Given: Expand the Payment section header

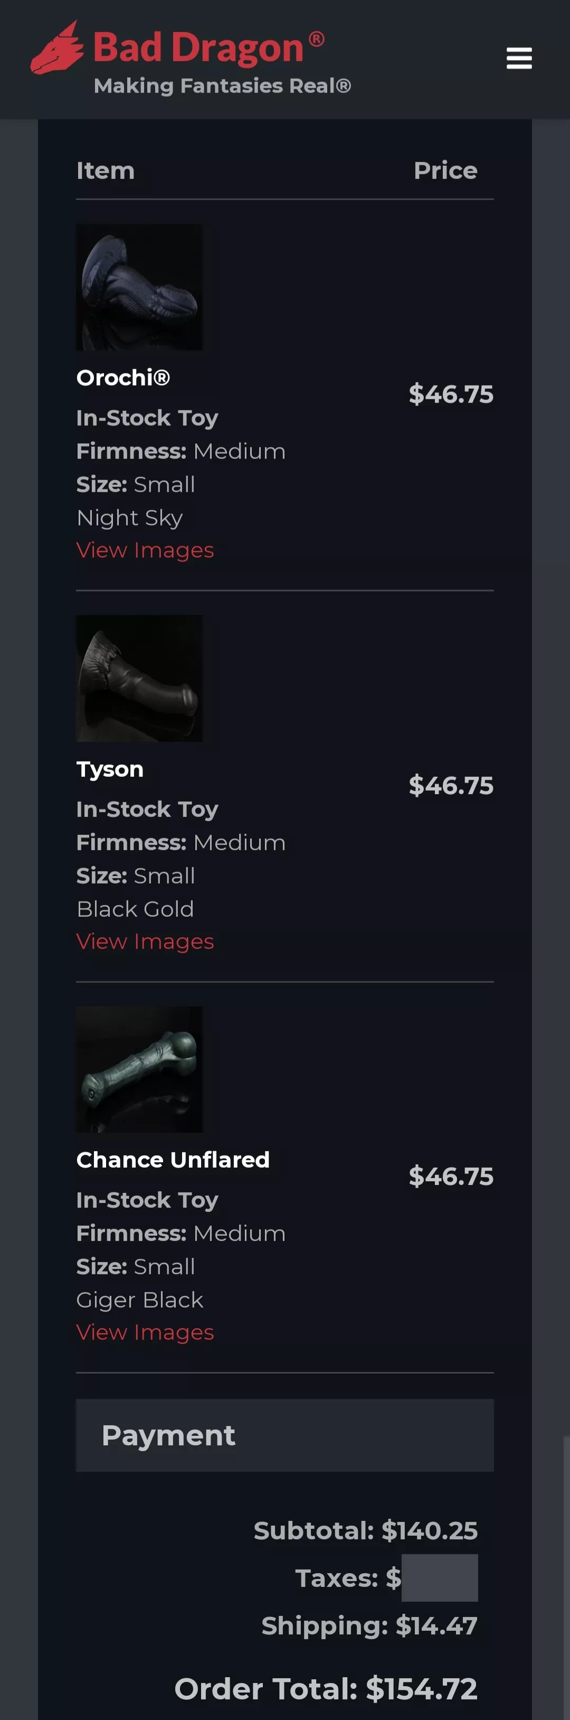Looking at the screenshot, I should point(284,1435).
